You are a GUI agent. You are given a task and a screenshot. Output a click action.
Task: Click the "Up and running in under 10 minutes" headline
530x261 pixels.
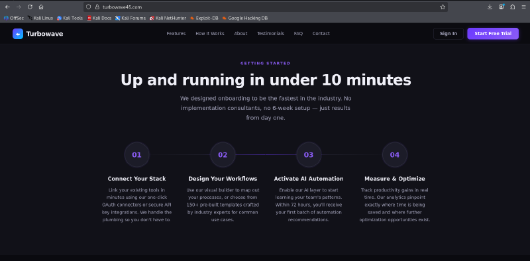click(x=266, y=80)
